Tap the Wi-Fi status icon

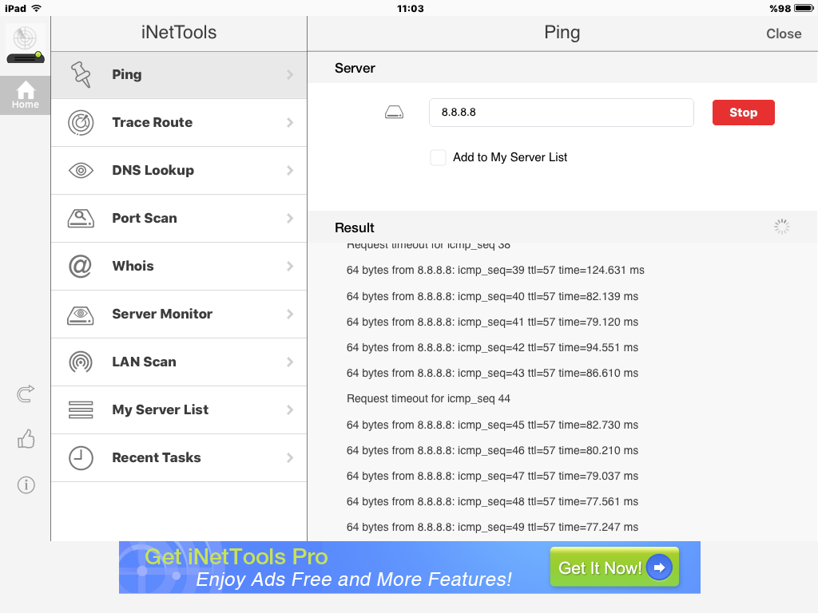pyautogui.click(x=37, y=8)
